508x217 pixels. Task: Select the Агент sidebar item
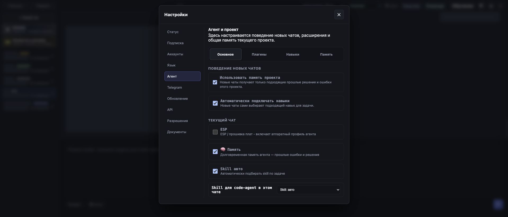click(182, 76)
